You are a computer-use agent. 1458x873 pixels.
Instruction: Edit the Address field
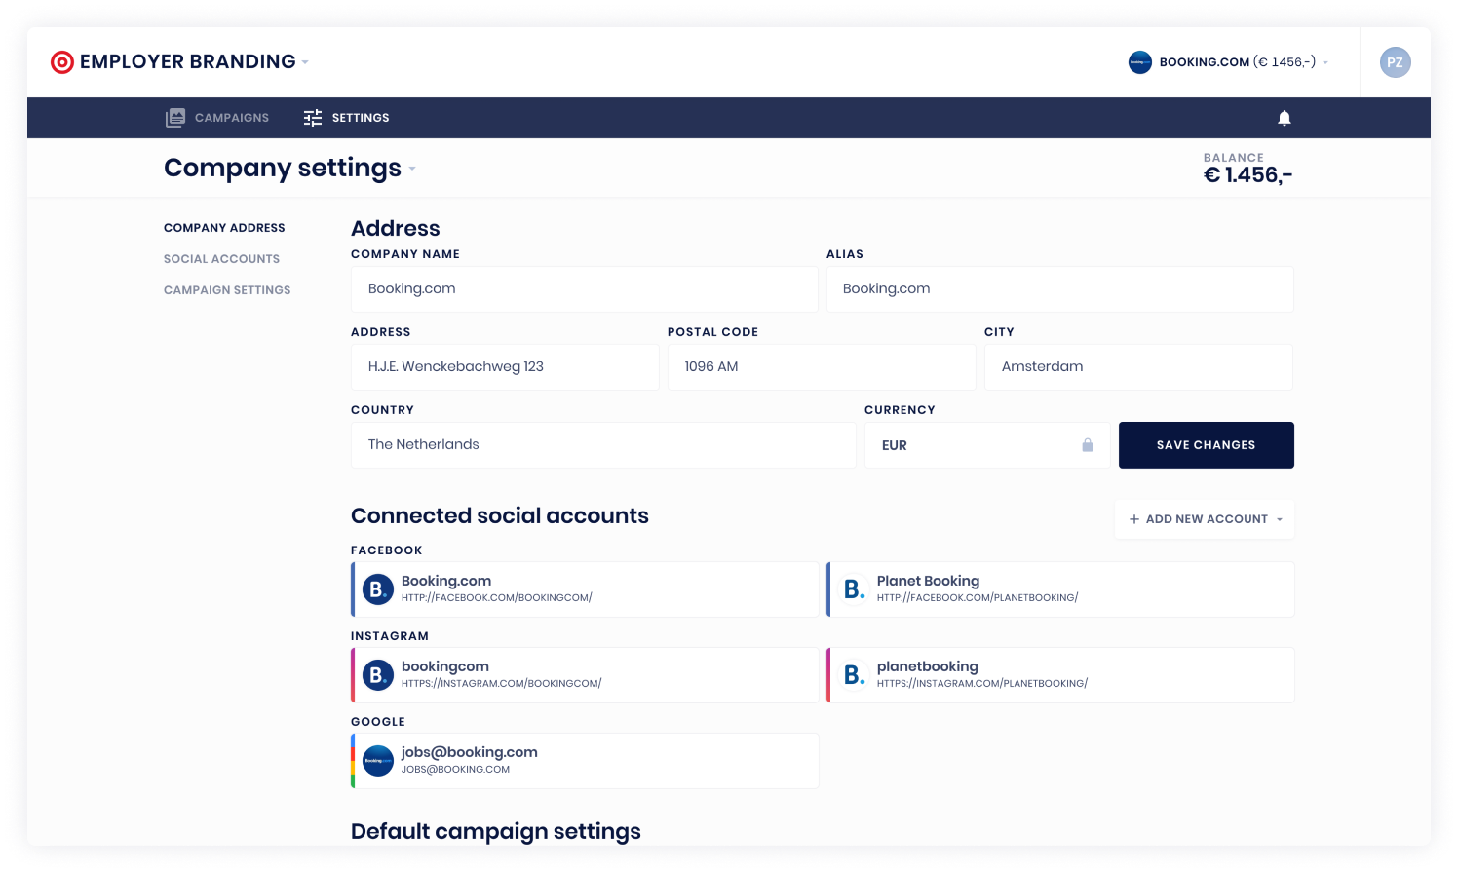coord(505,367)
